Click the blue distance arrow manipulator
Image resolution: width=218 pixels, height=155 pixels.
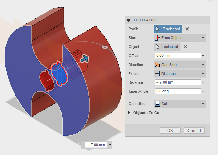85,59
